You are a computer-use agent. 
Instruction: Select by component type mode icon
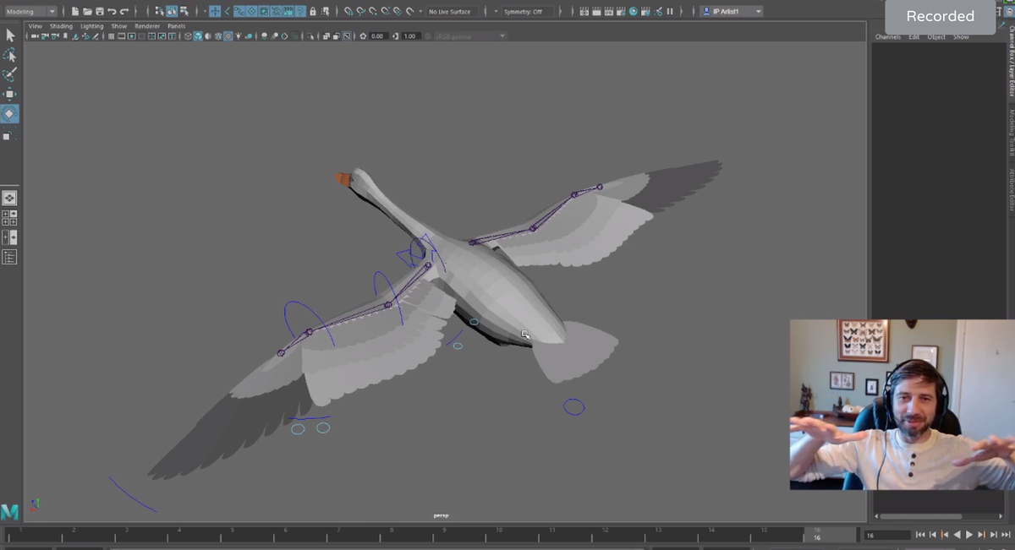[x=184, y=11]
